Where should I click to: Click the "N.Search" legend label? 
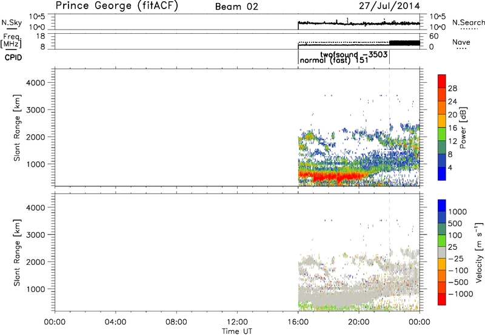tap(468, 22)
